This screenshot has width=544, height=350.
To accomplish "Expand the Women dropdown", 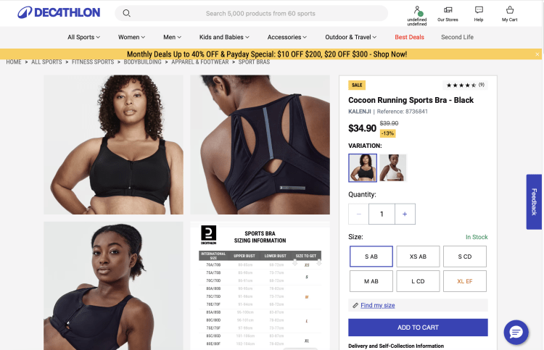I will tap(131, 37).
